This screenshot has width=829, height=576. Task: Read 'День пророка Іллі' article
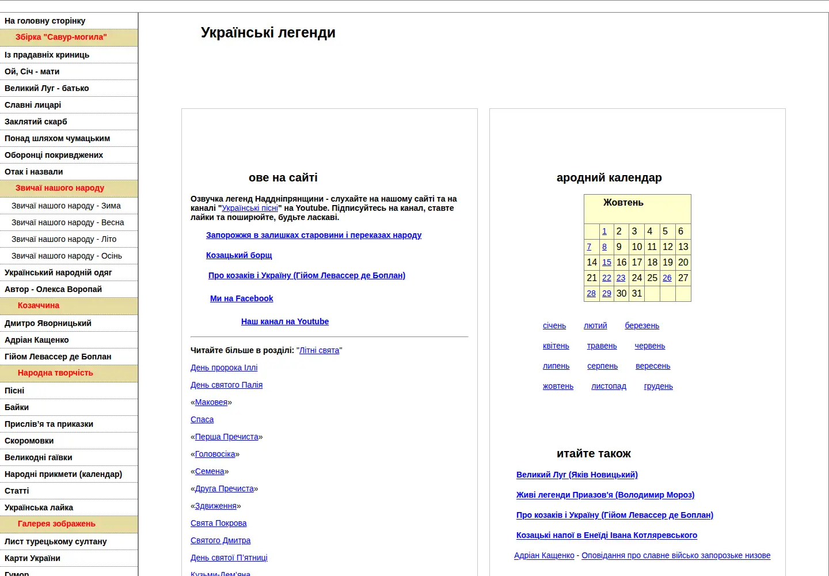point(224,367)
